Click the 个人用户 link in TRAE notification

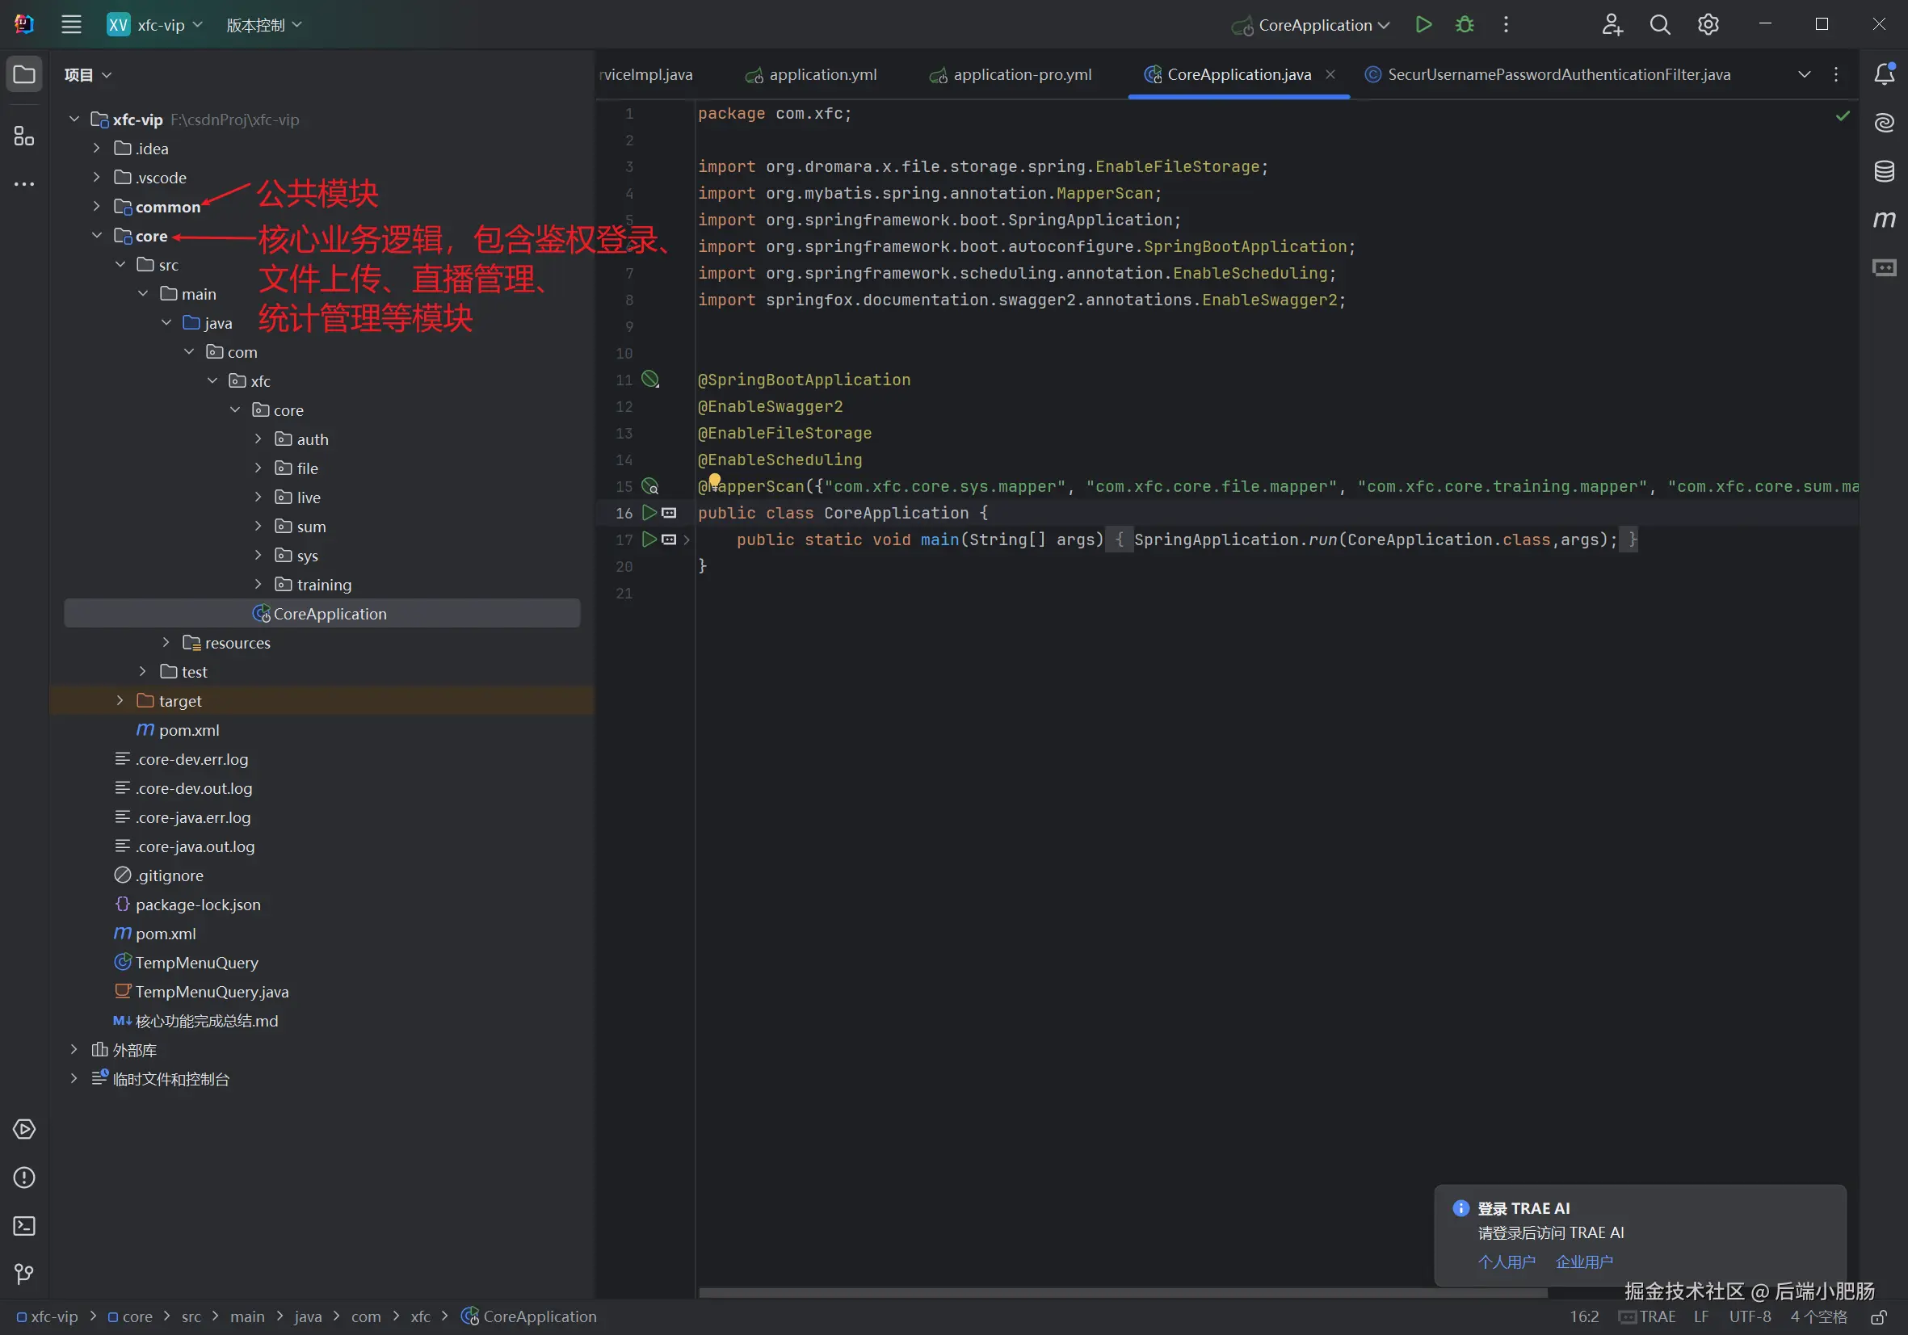pyautogui.click(x=1506, y=1261)
